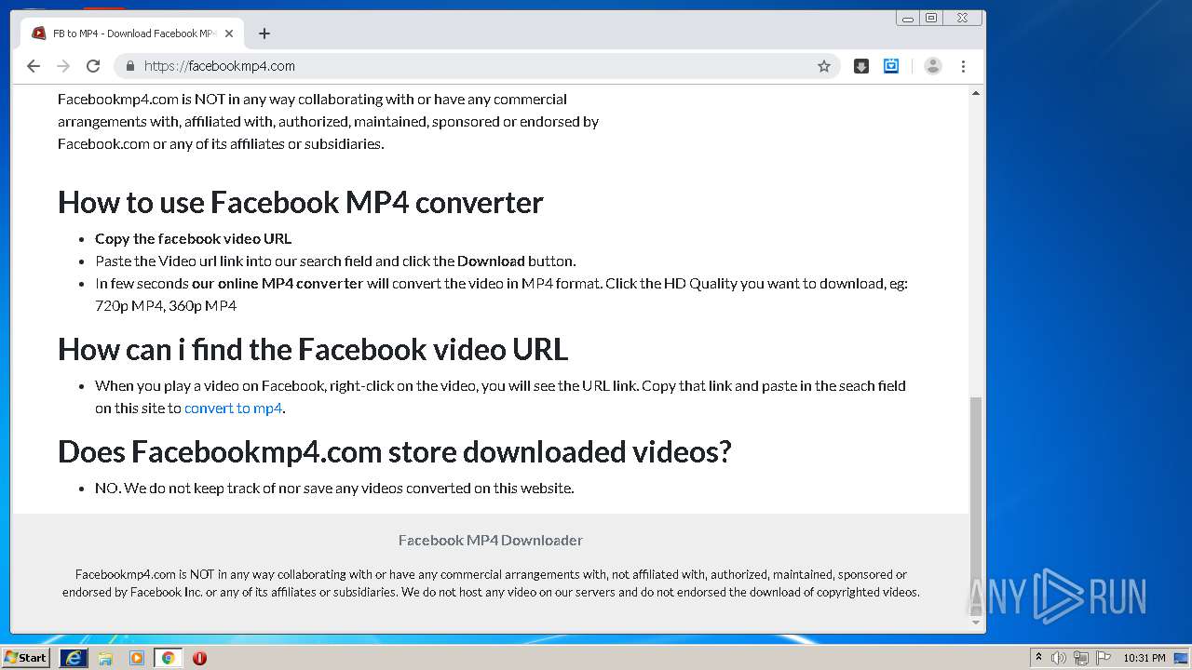This screenshot has height=670, width=1192.
Task: View site info via the padlock icon
Action: (129, 66)
